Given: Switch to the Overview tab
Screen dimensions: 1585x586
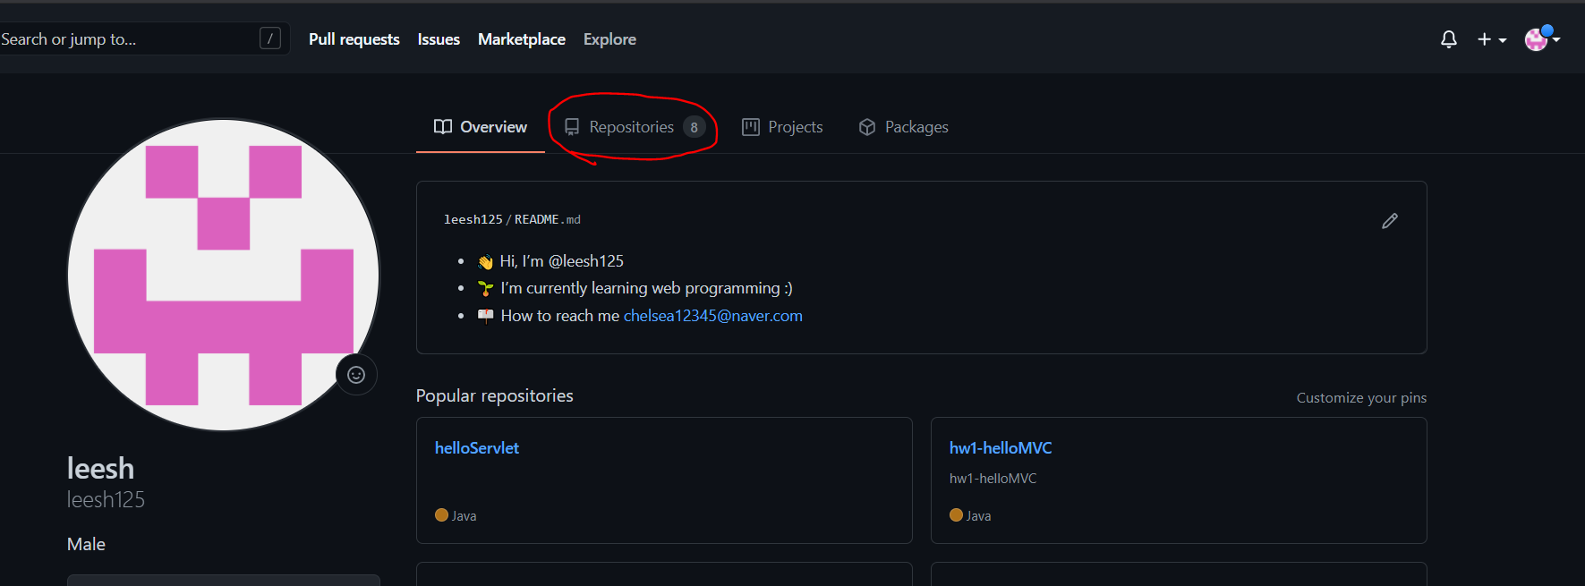Looking at the screenshot, I should tap(481, 127).
